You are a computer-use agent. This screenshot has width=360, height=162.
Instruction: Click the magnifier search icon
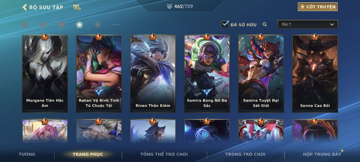pos(265,24)
